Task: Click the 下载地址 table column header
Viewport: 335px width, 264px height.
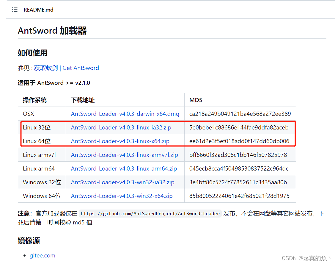Action: coord(83,100)
